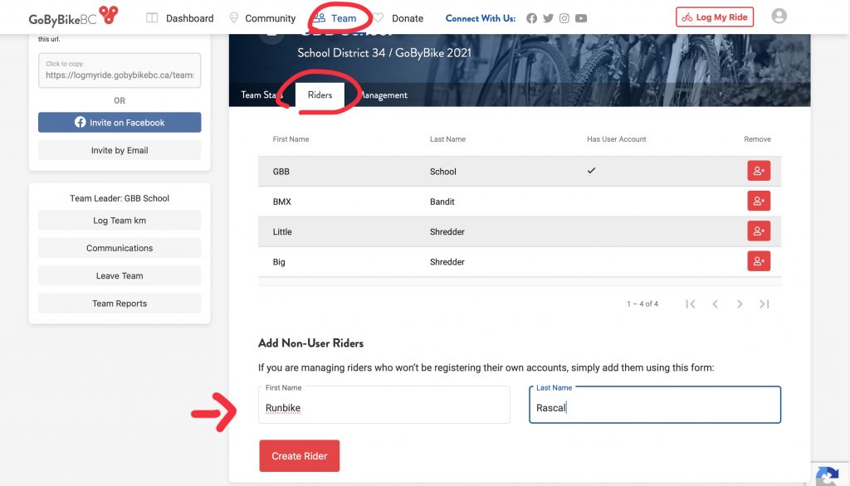Screen dimensions: 850x486
Task: Open Team Reports
Action: click(x=120, y=304)
